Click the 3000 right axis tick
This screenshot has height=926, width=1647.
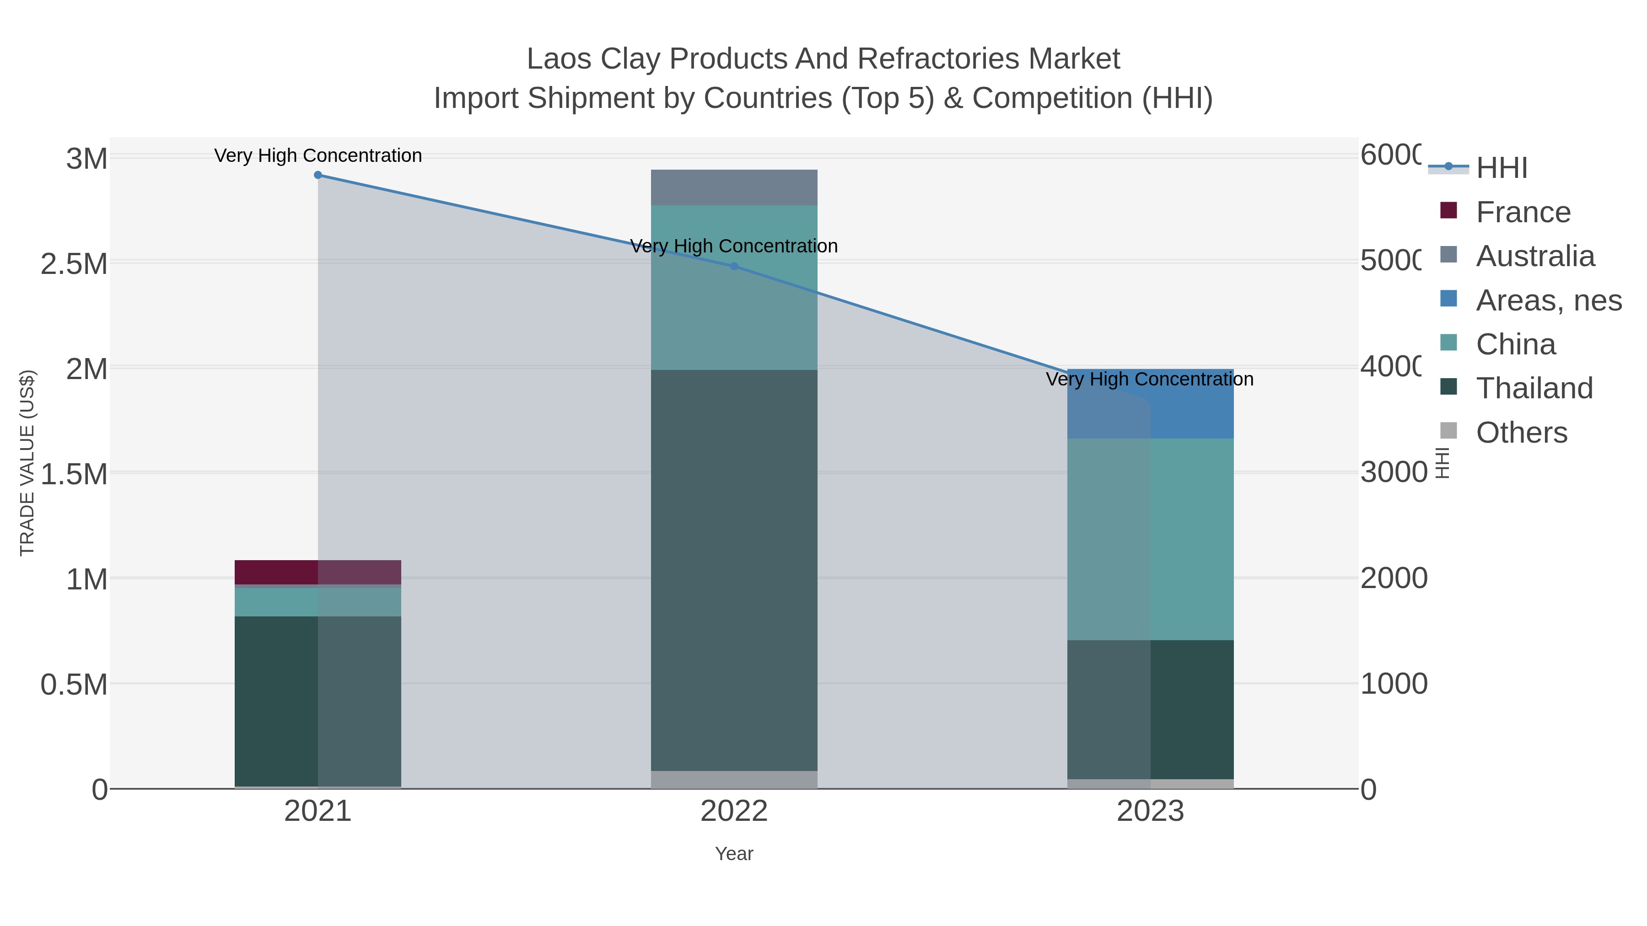tap(1394, 472)
